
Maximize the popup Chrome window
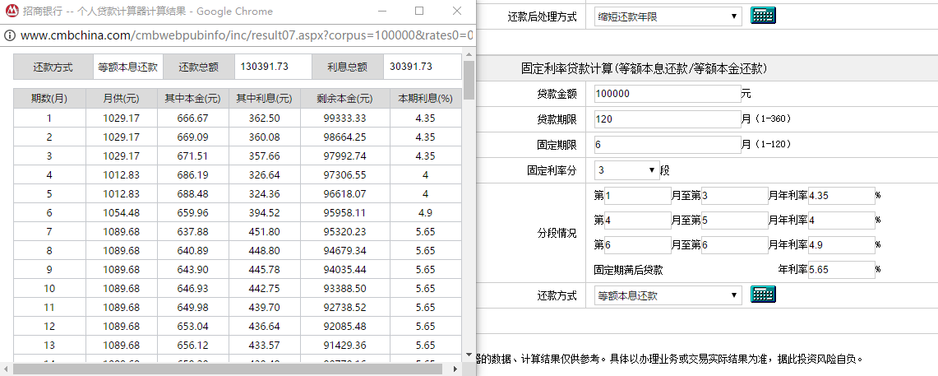pos(419,11)
